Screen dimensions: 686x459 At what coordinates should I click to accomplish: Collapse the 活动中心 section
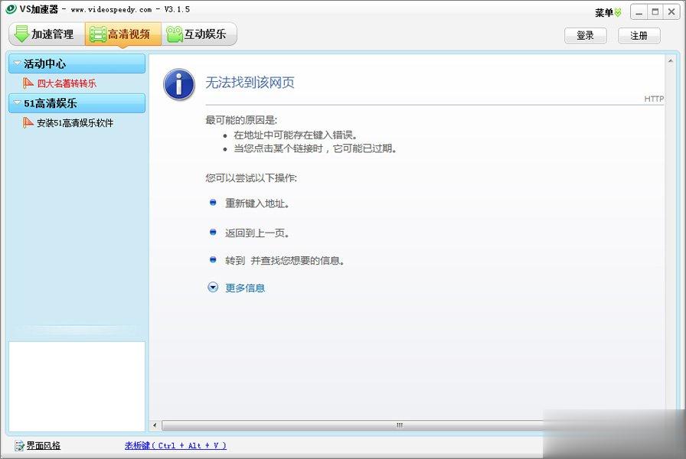tap(77, 63)
